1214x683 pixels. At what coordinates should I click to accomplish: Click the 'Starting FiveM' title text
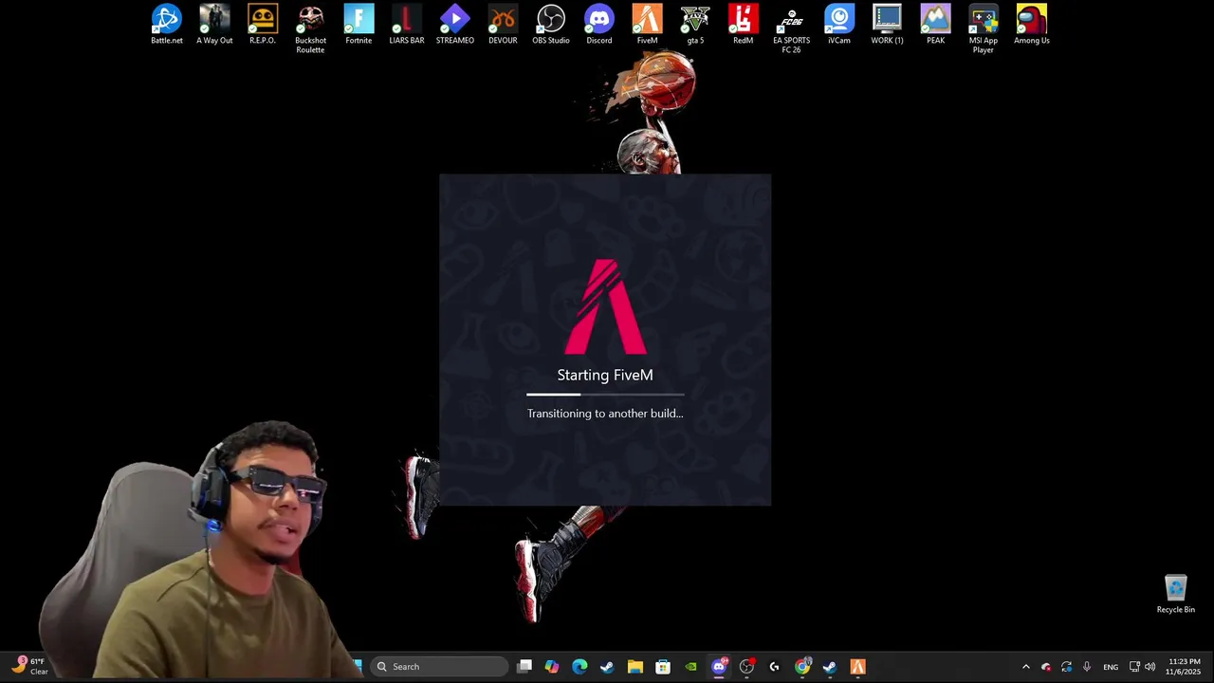[605, 375]
